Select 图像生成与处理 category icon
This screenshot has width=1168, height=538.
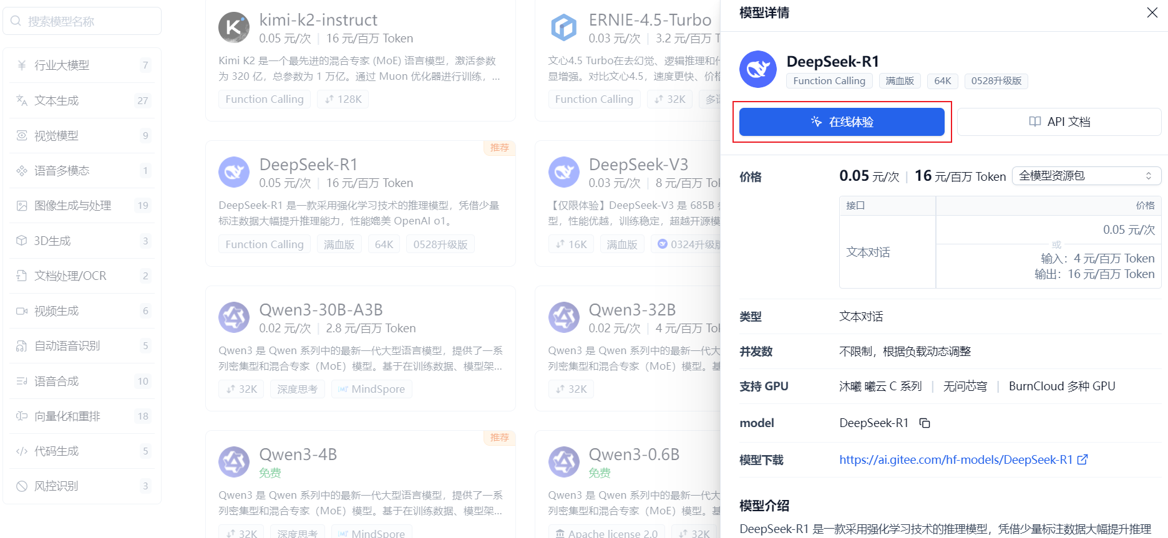pyautogui.click(x=22, y=206)
